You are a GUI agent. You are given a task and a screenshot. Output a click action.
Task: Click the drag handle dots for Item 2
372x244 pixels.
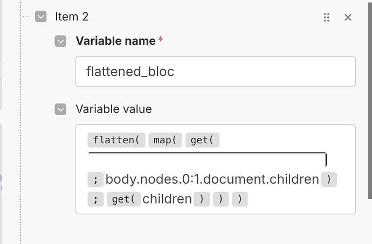[327, 17]
